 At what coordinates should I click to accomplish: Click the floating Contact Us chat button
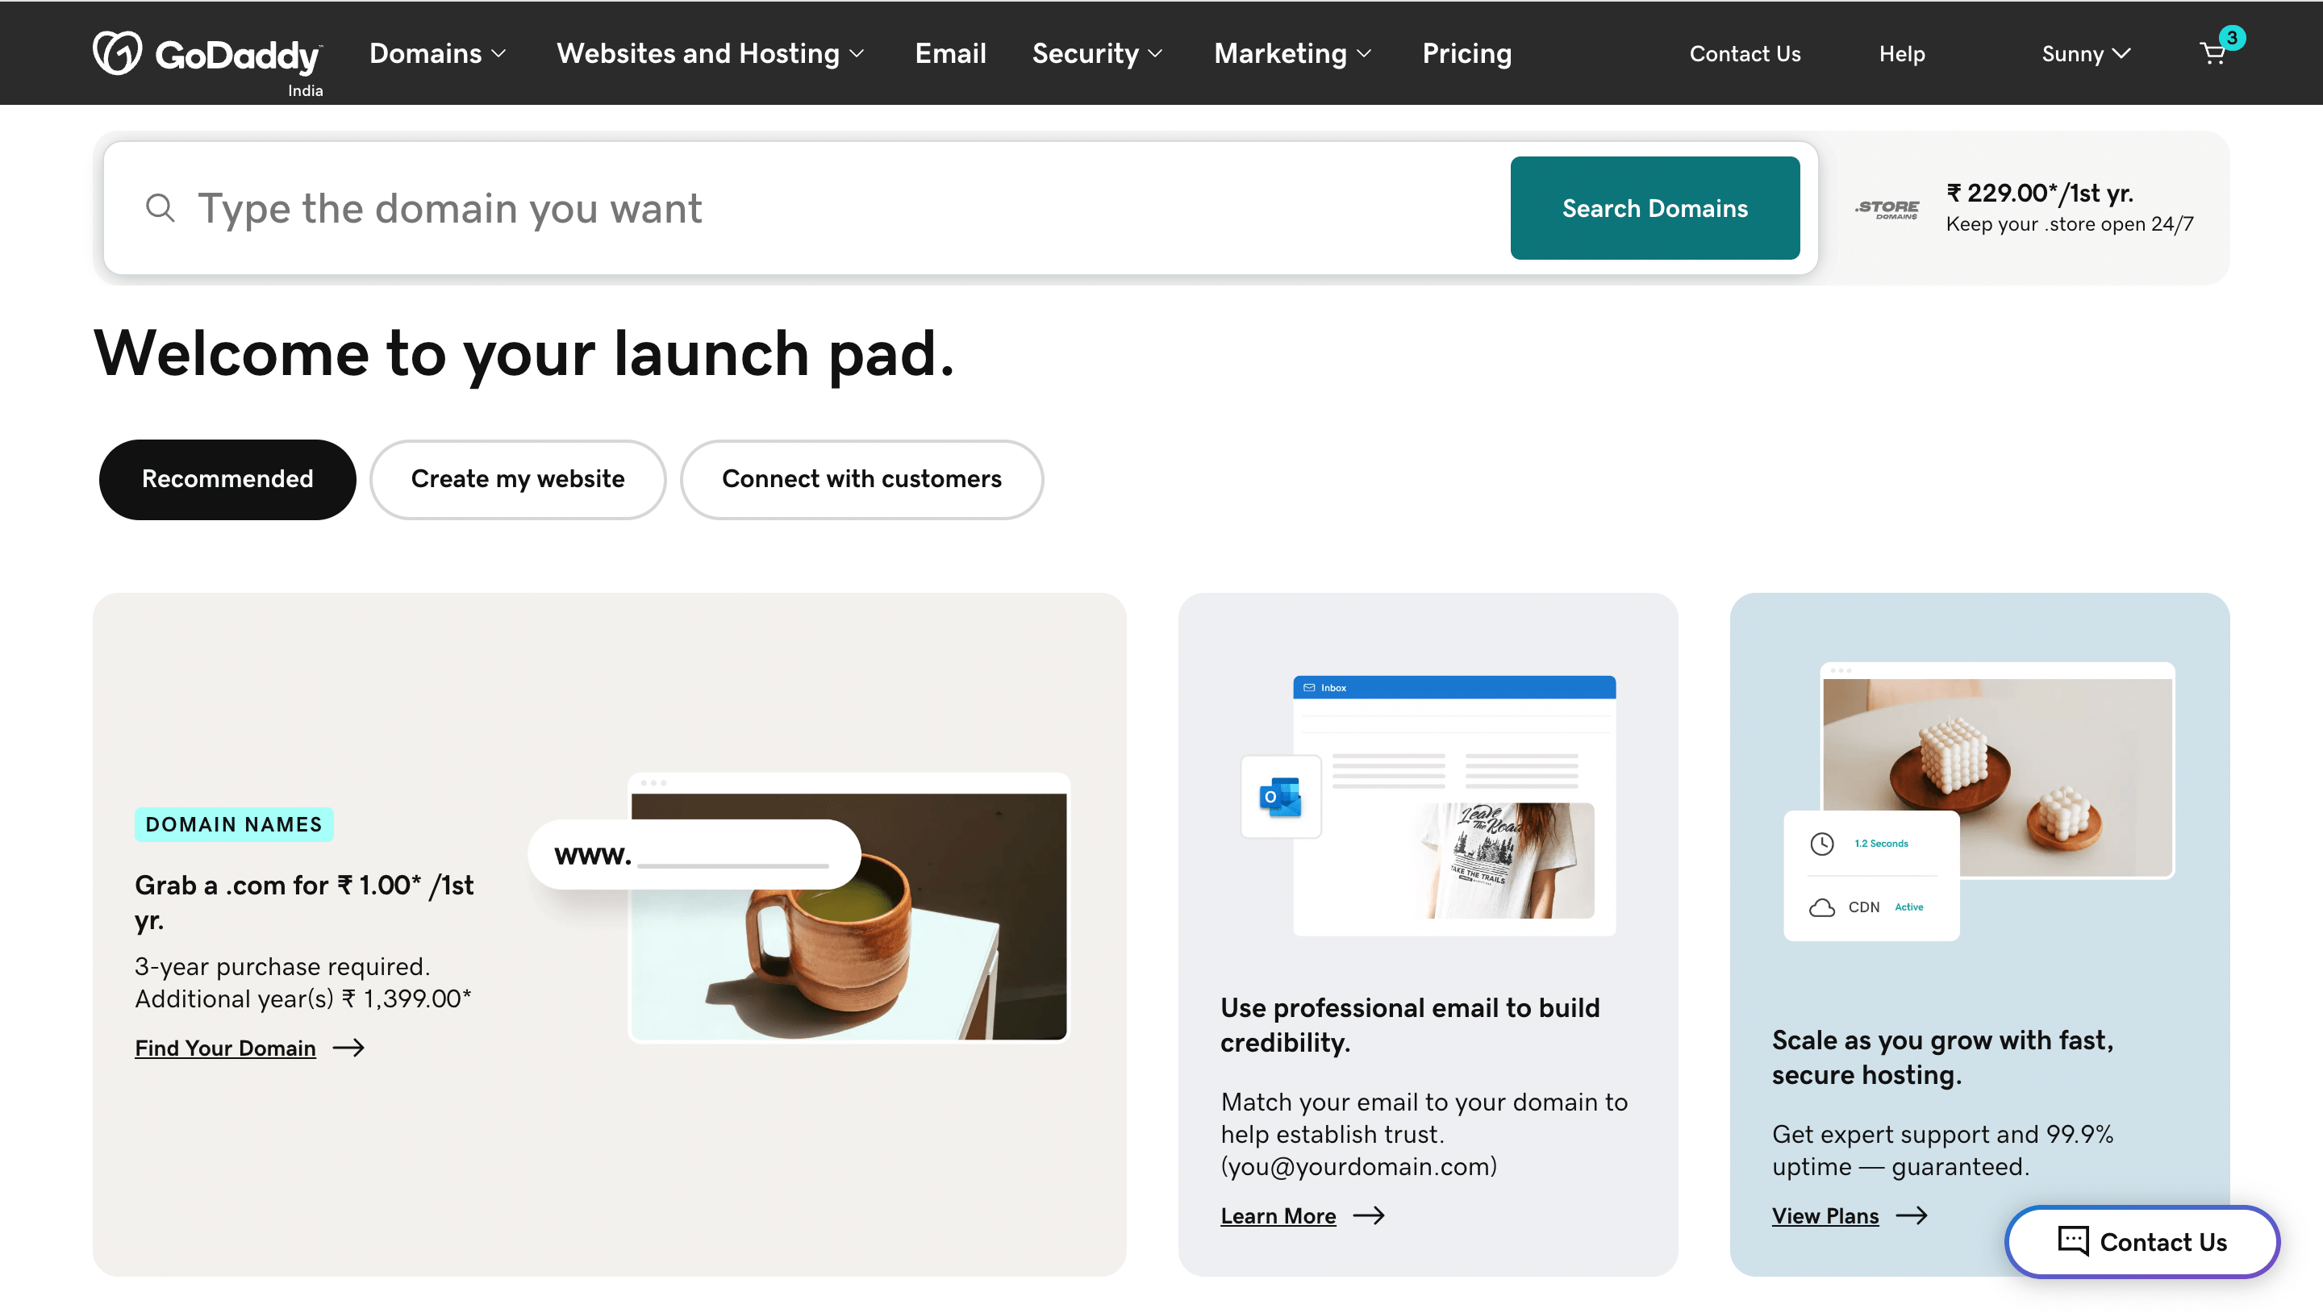[2142, 1242]
